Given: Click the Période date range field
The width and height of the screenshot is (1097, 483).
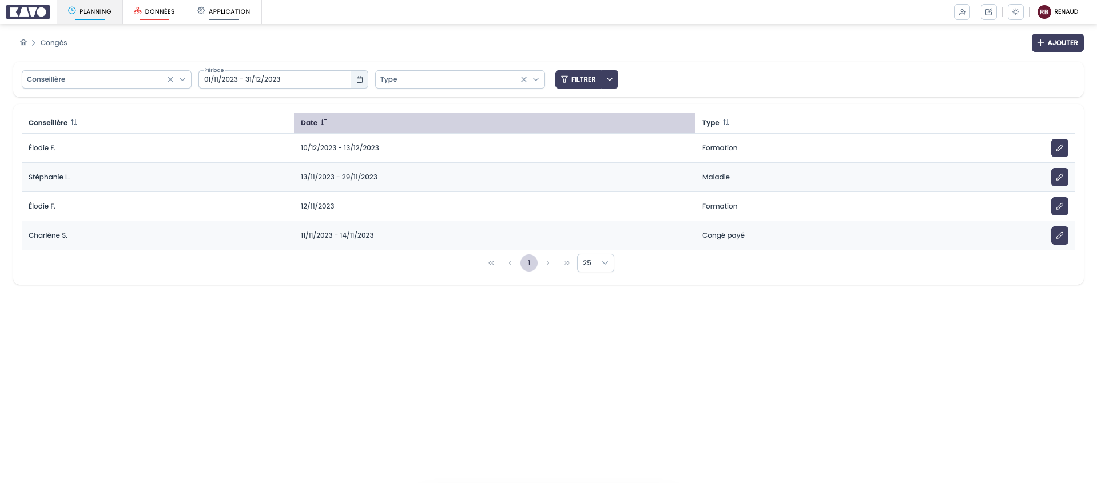Looking at the screenshot, I should tap(275, 79).
